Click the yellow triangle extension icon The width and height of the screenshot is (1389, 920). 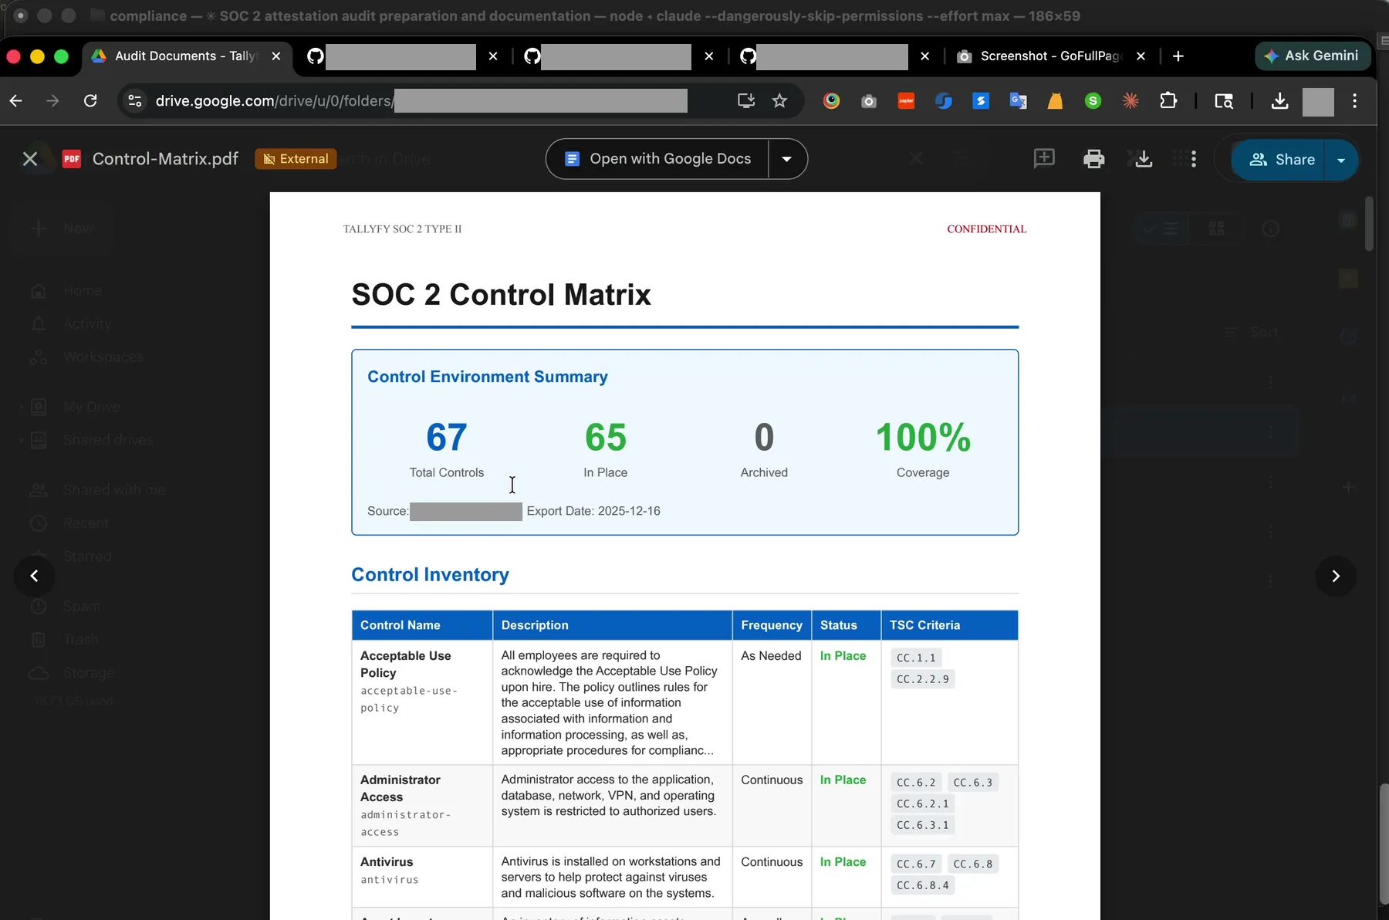pos(1055,101)
